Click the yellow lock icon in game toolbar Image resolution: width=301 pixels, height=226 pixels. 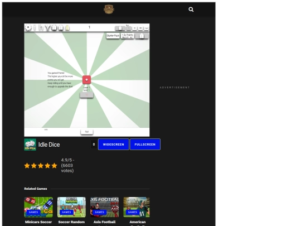tap(67, 28)
